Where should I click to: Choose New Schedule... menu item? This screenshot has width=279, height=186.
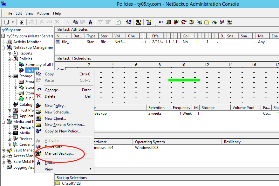(65, 112)
